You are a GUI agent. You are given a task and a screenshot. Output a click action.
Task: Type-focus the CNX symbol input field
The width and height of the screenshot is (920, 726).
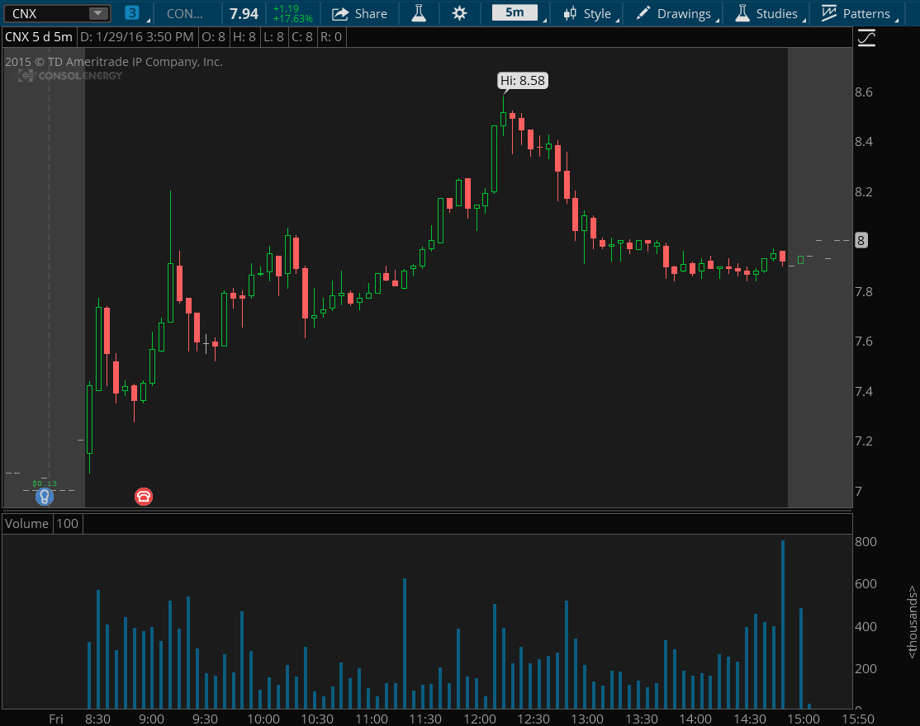coord(45,13)
